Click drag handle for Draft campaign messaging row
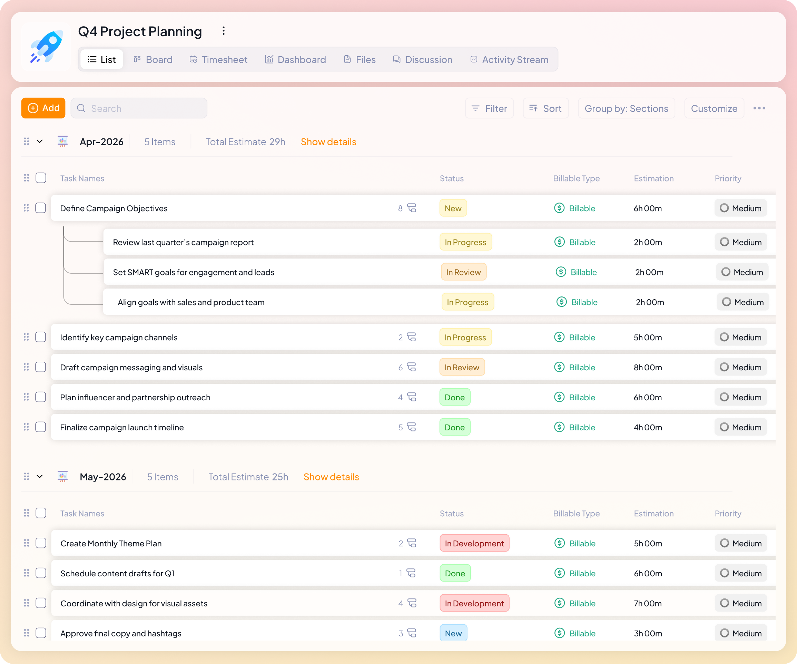The image size is (797, 664). [x=26, y=367]
